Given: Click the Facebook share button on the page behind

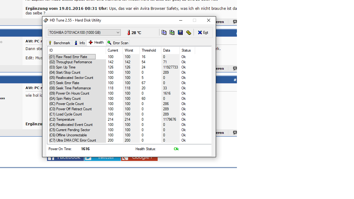Looking at the screenshot, I should tap(65, 159).
